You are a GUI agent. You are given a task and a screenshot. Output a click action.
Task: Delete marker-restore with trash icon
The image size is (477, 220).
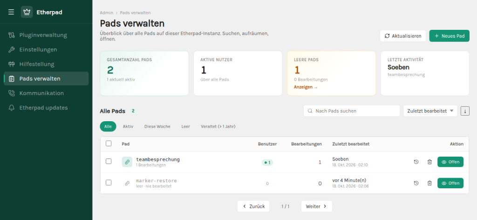429,183
